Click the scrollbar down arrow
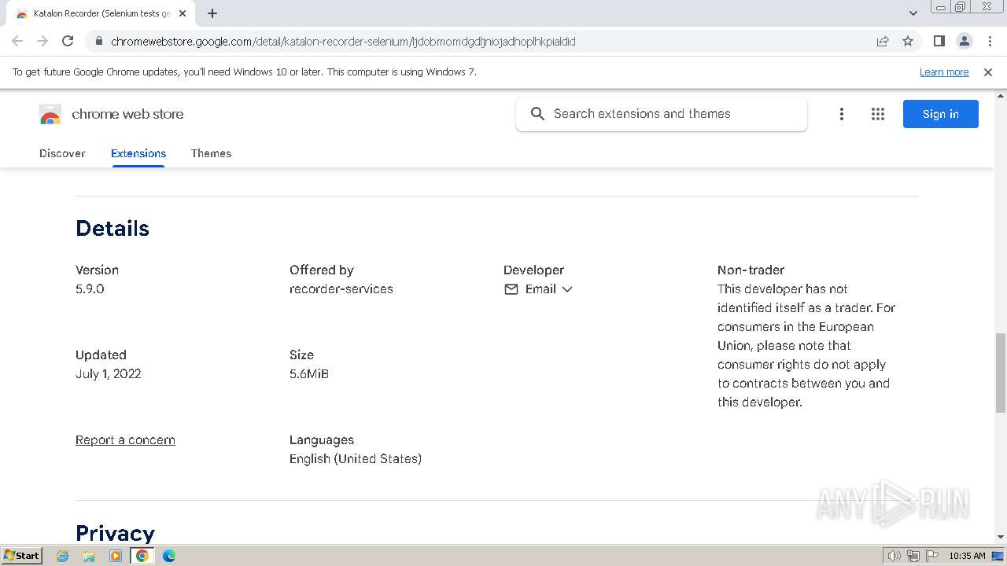 (x=1000, y=537)
